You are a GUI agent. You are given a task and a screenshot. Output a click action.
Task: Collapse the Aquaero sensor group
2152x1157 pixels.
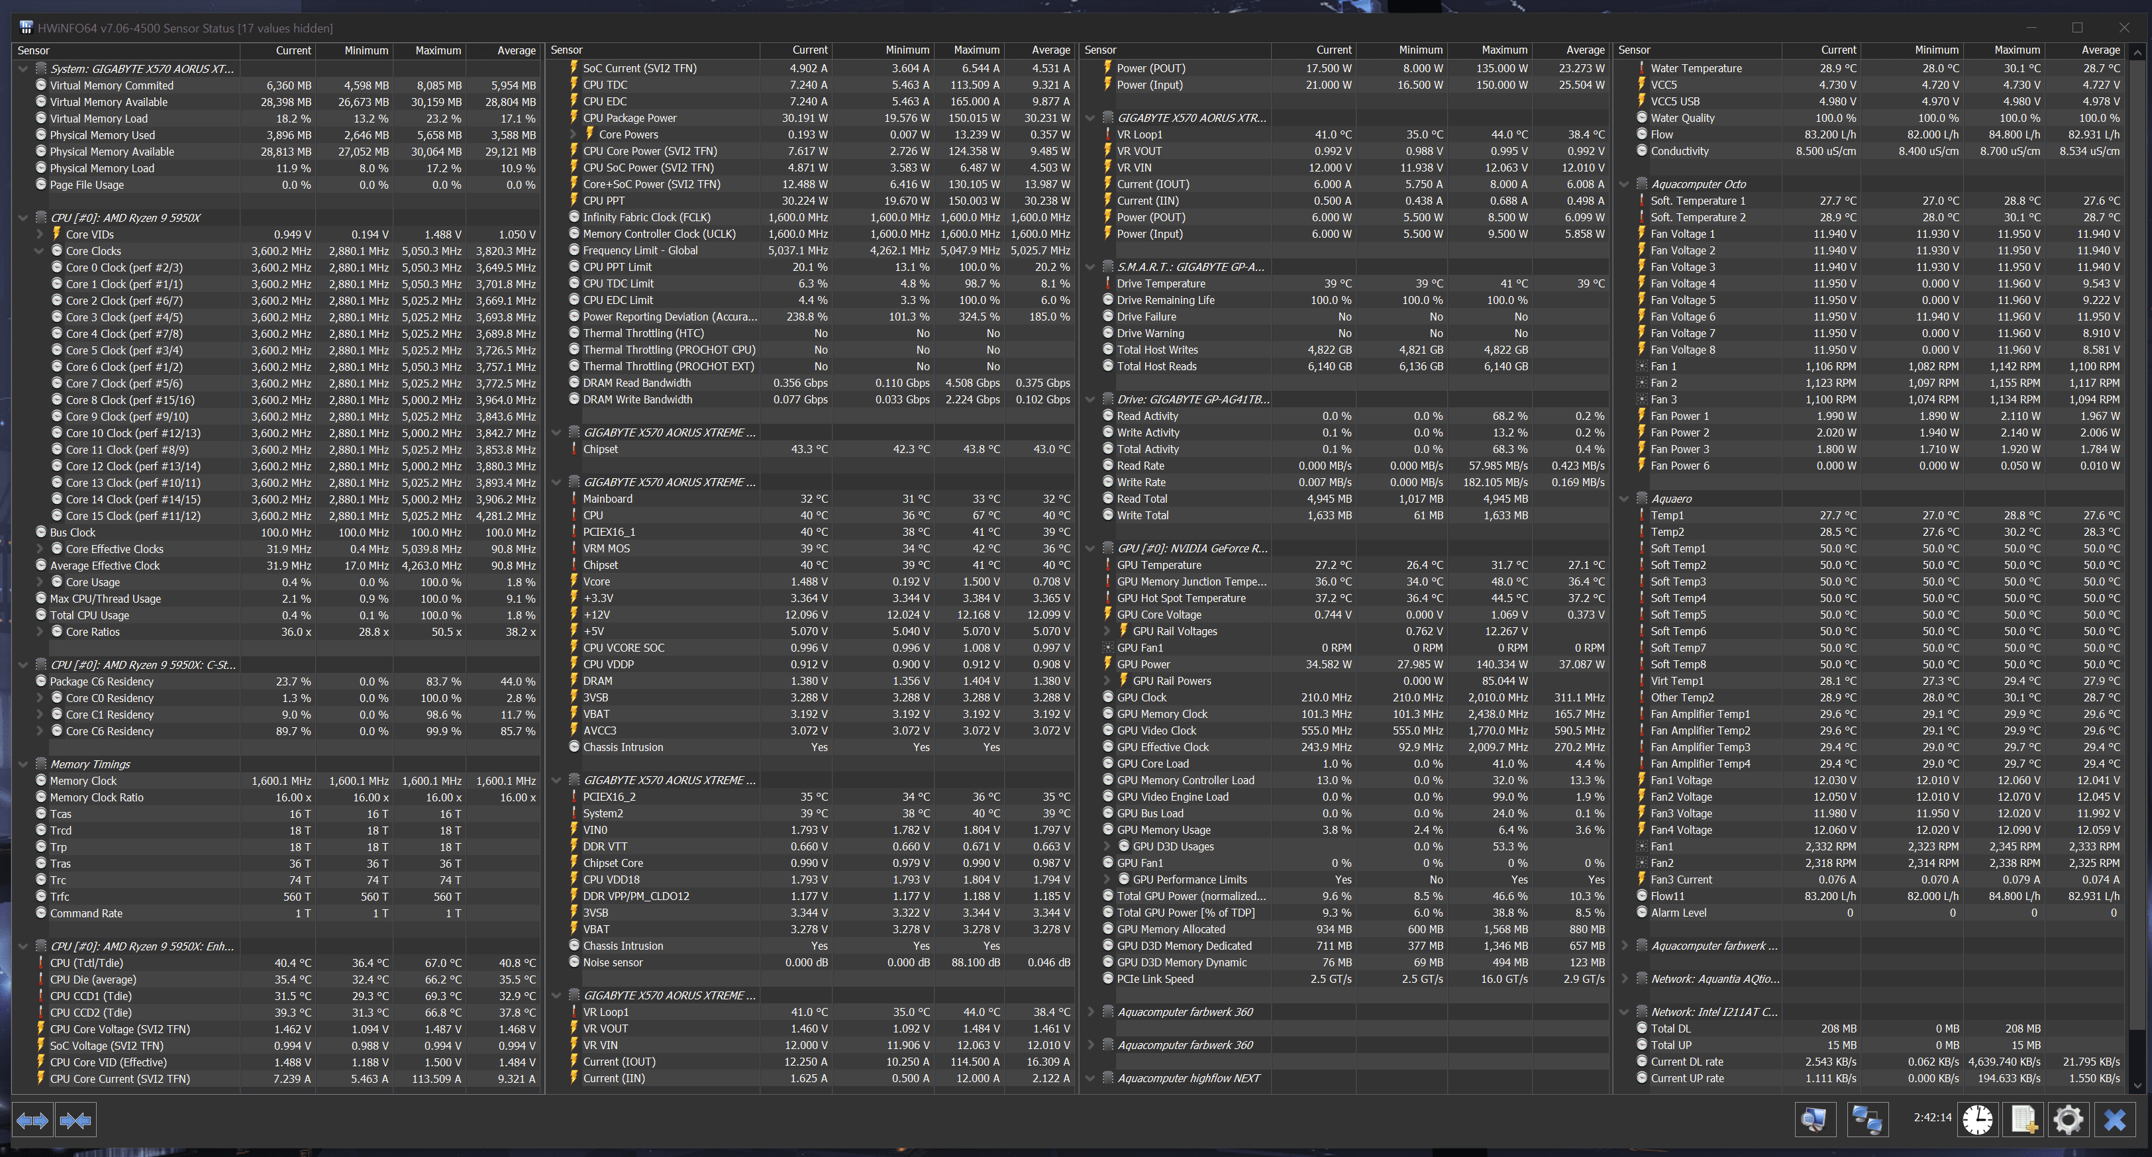click(1624, 499)
